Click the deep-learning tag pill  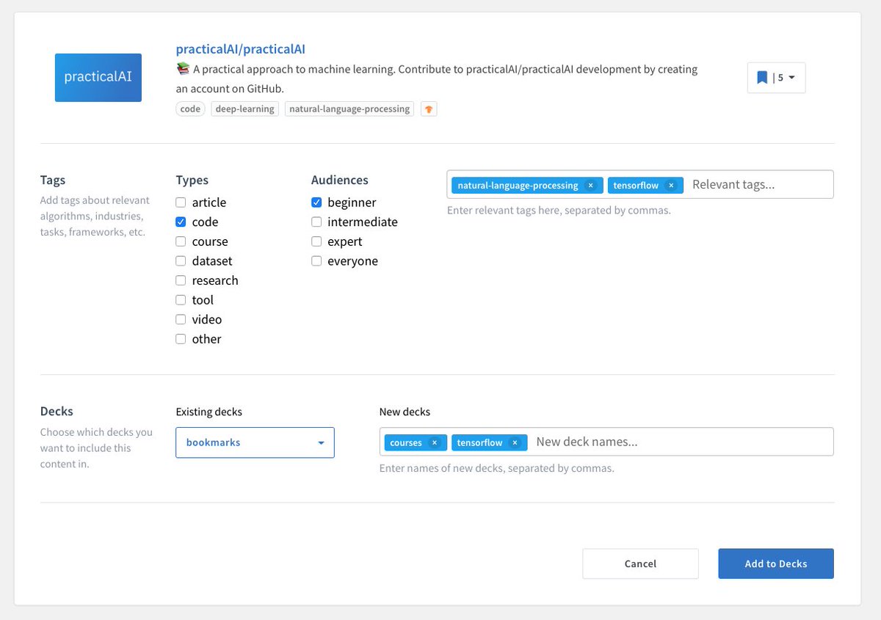(x=245, y=109)
